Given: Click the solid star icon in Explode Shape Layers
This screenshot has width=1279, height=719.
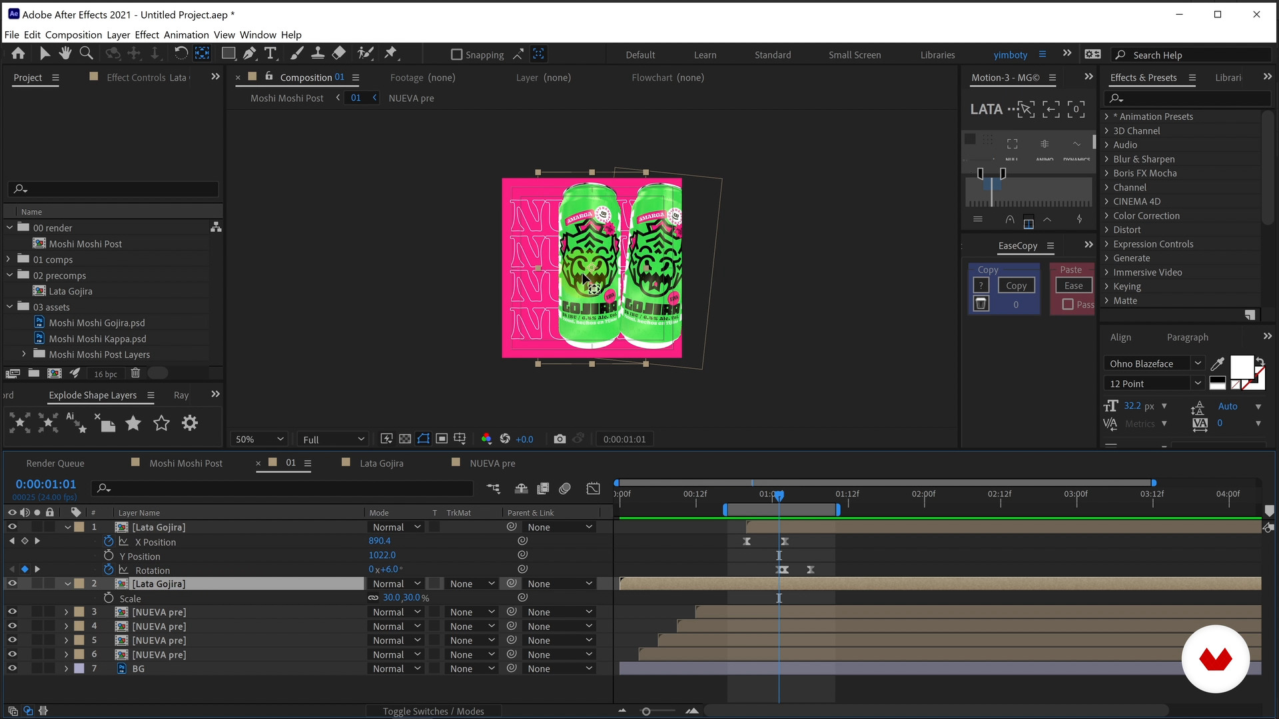Looking at the screenshot, I should point(133,423).
